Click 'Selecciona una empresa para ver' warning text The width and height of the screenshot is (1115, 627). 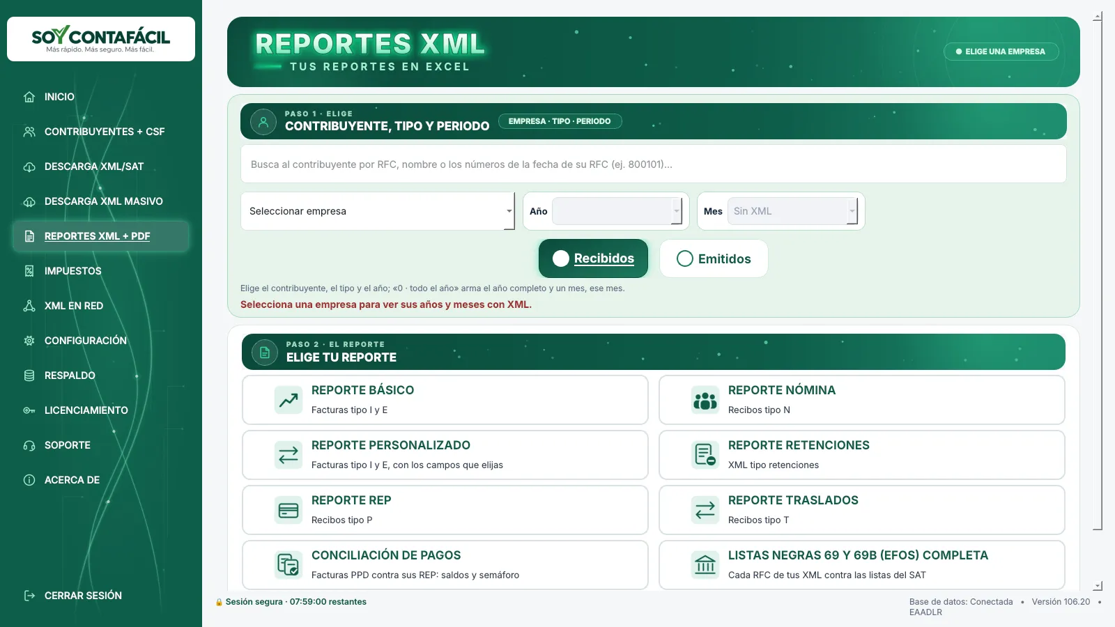[386, 304]
